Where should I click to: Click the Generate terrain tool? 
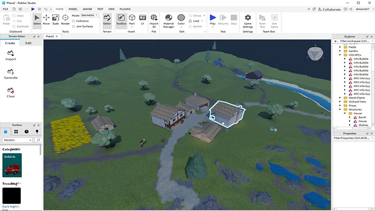11,74
